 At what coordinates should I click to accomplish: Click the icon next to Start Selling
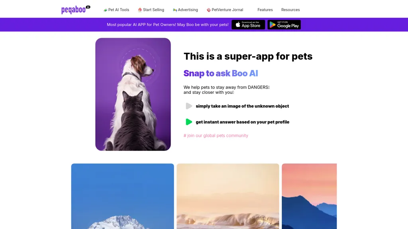point(140,10)
